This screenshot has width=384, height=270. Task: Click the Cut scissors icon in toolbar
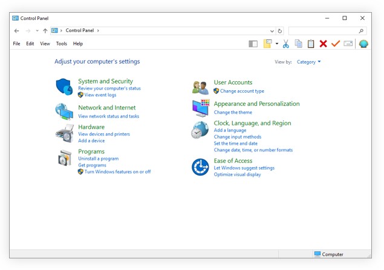[x=286, y=44]
